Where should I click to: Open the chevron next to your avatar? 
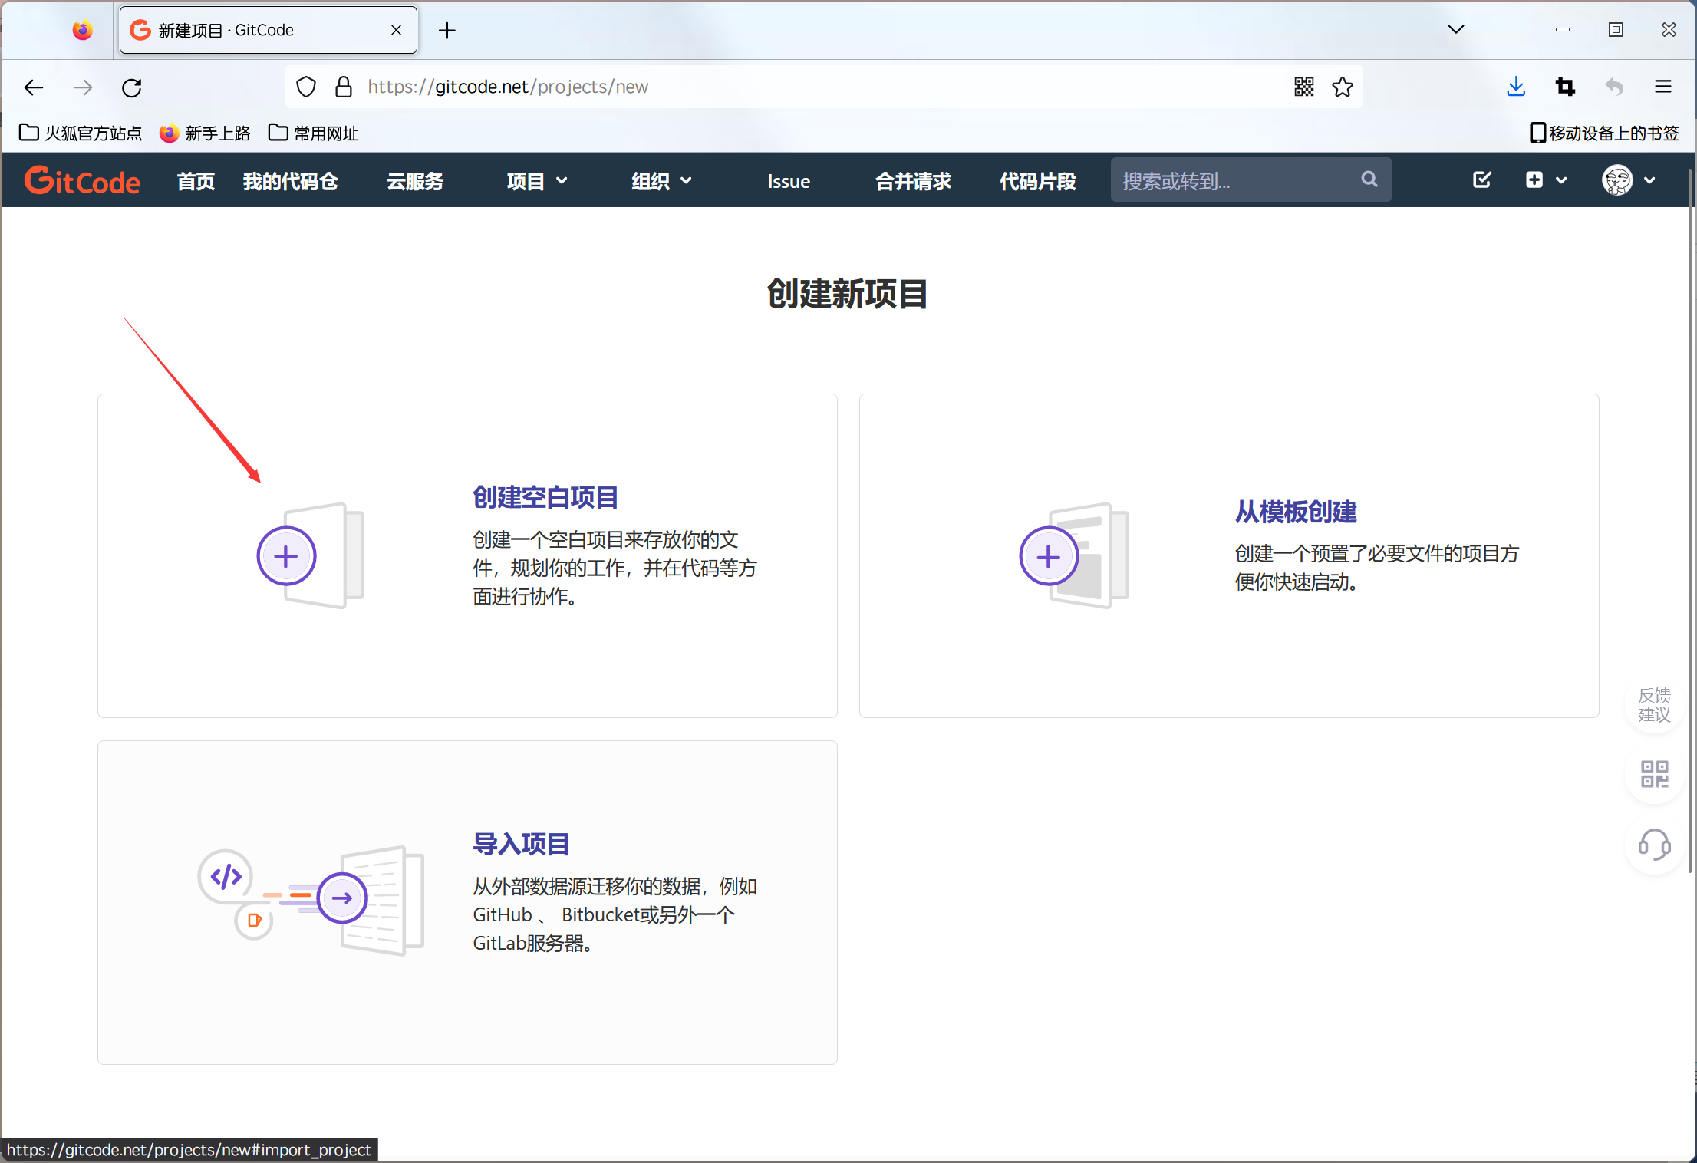click(1650, 180)
